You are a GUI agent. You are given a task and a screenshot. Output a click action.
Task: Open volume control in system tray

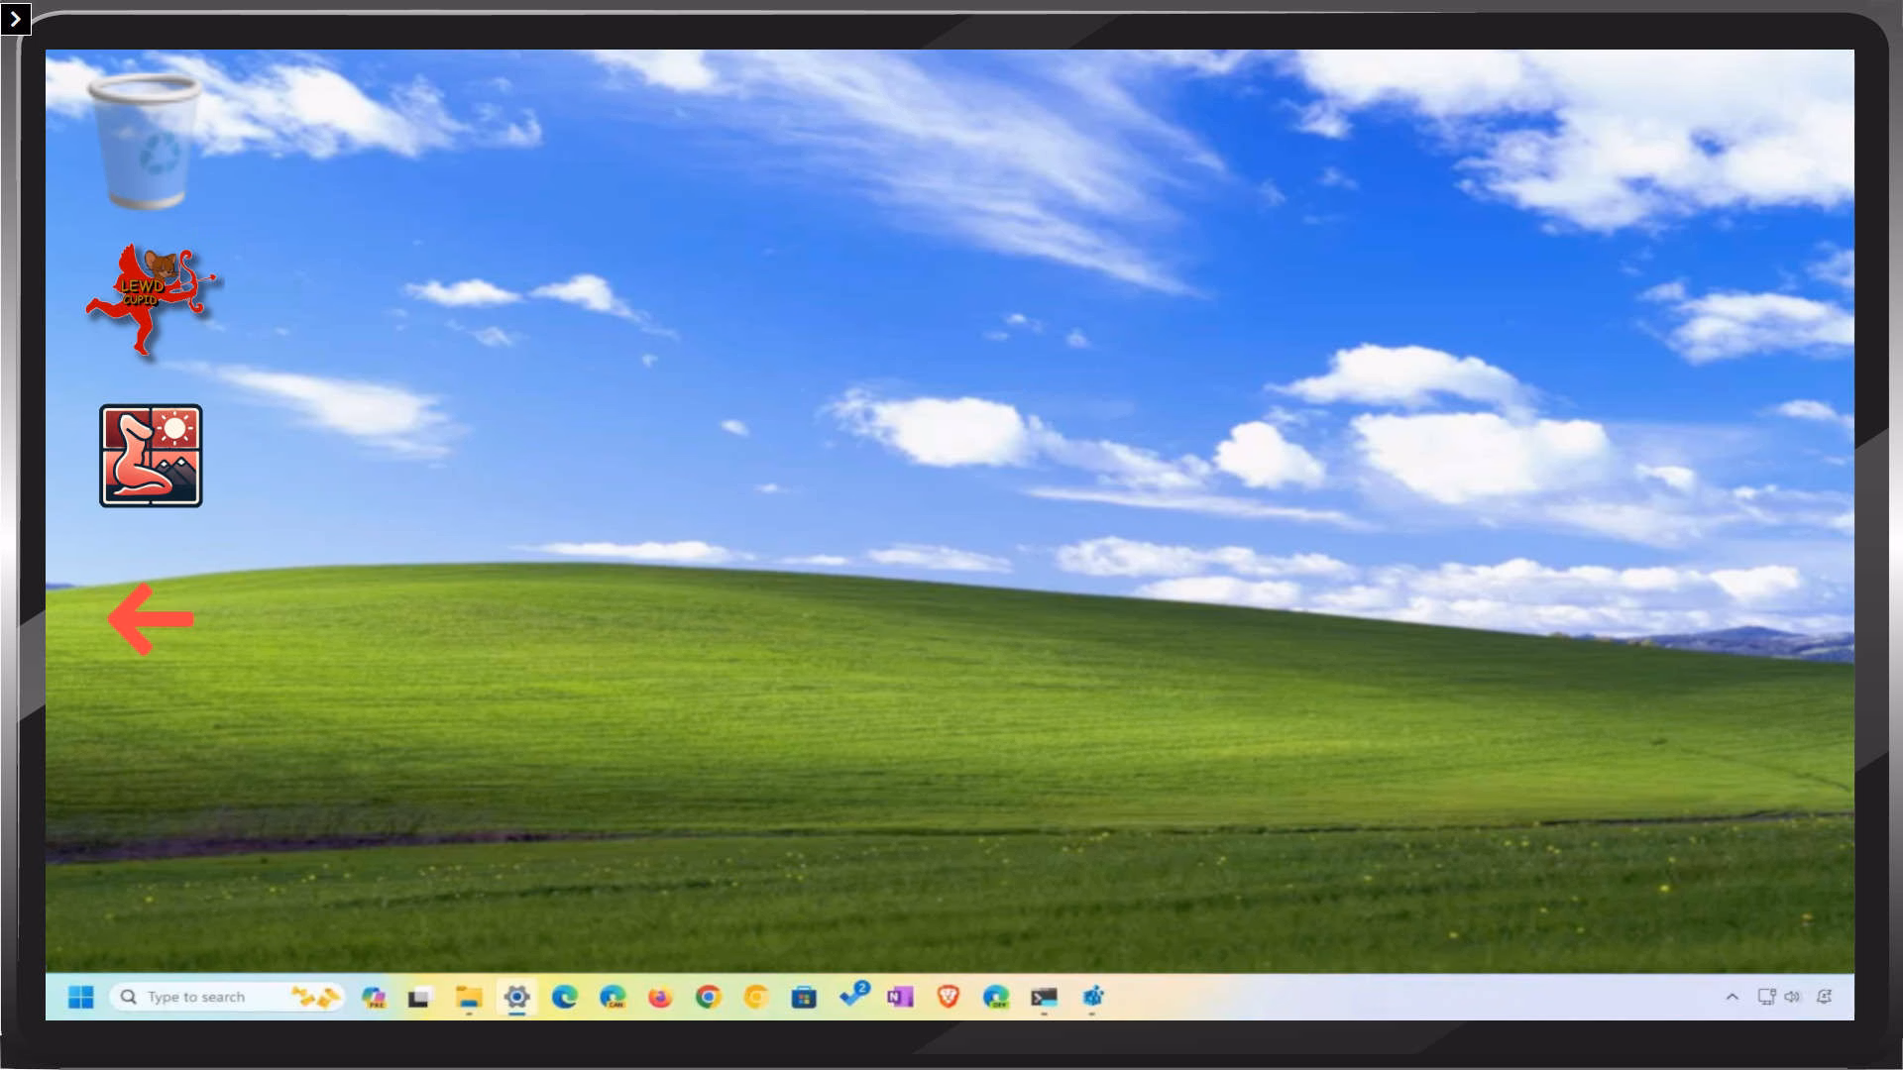(1792, 997)
